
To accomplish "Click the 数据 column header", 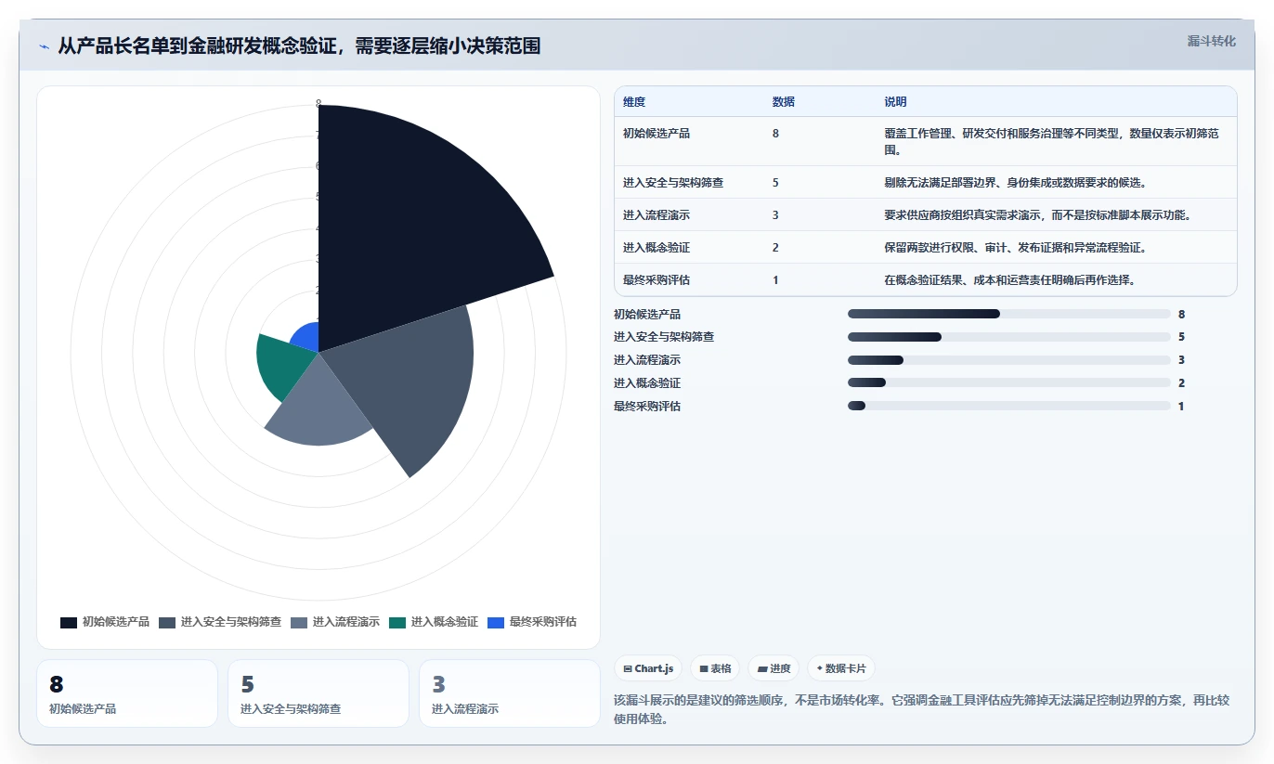I will [783, 102].
